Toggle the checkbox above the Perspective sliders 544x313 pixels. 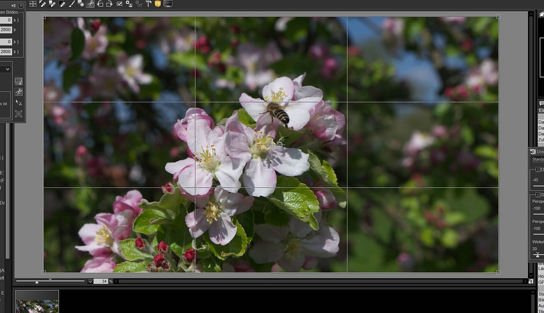(538, 194)
